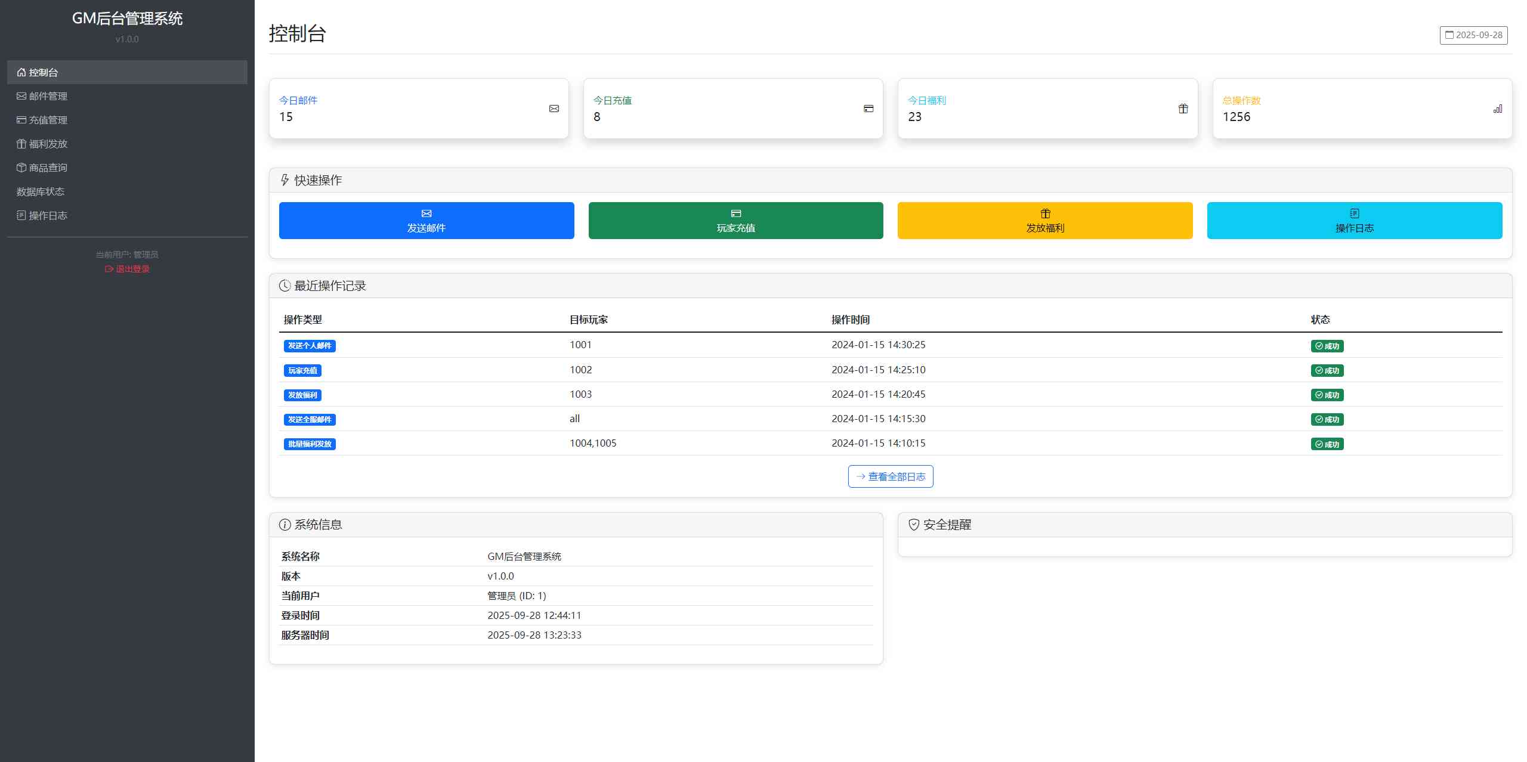Click bar chart icon in 总操作数 card
Image resolution: width=1527 pixels, height=762 pixels.
1498,109
